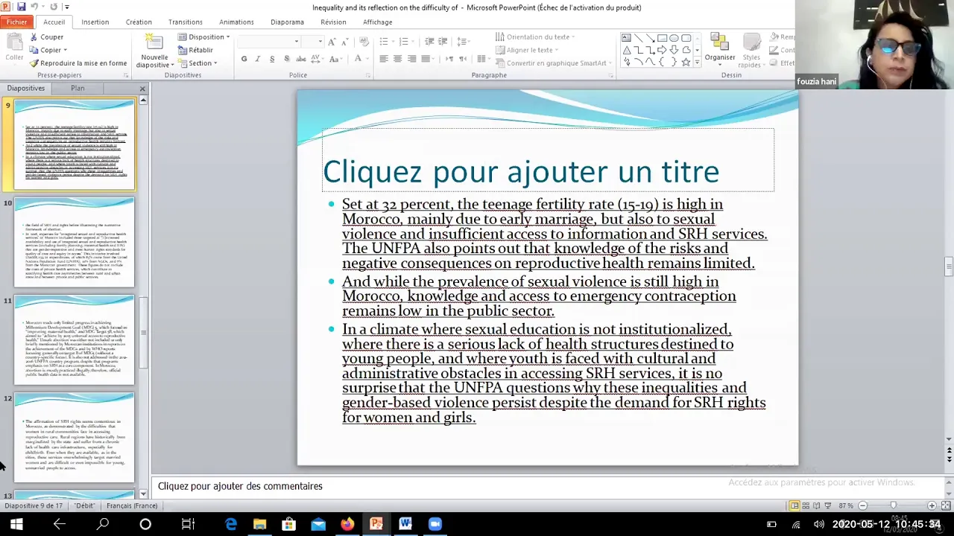Select the isosceles triangle shape in the shapes gallery

(627, 50)
